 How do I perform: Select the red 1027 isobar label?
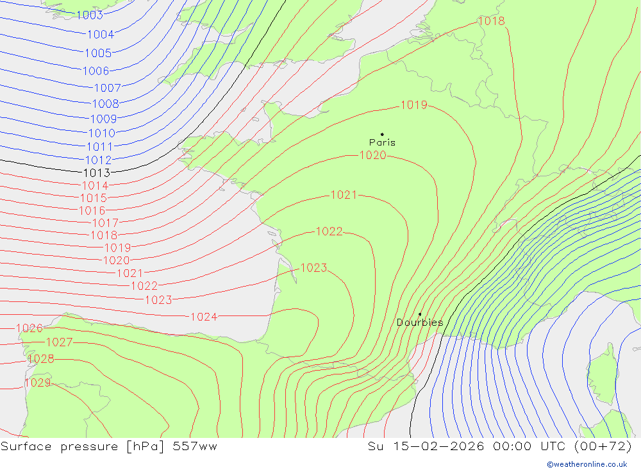click(x=59, y=342)
